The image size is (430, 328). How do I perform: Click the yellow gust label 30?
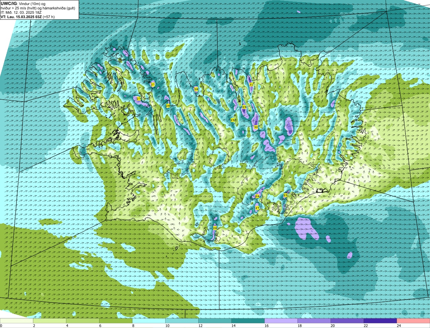[x=256, y=127]
